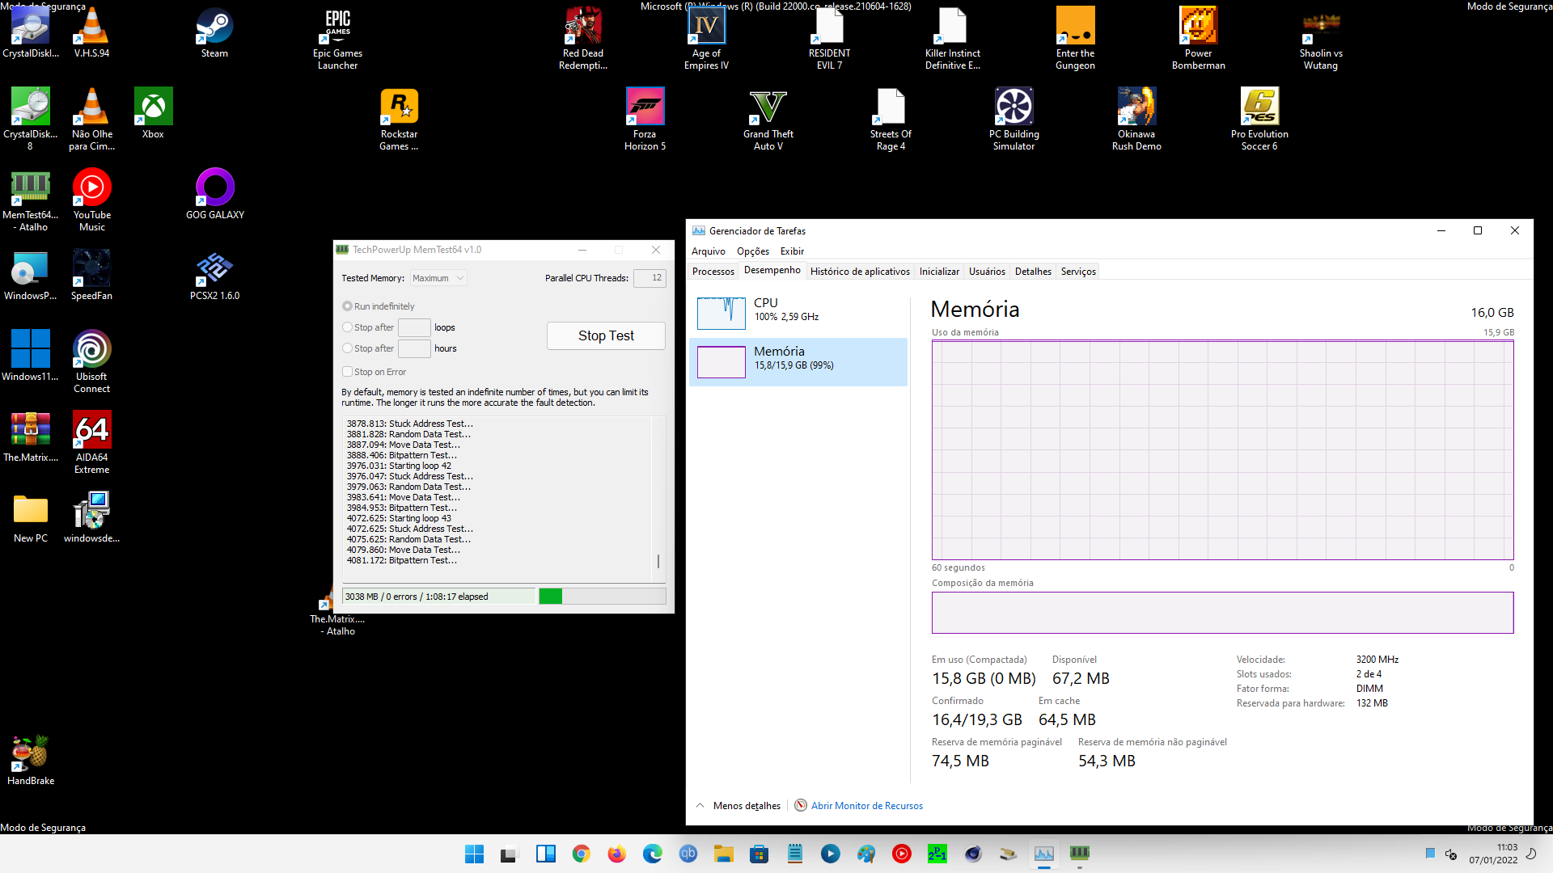Launch Forza Horizon 5 shortcut
The height and width of the screenshot is (873, 1553).
point(645,119)
